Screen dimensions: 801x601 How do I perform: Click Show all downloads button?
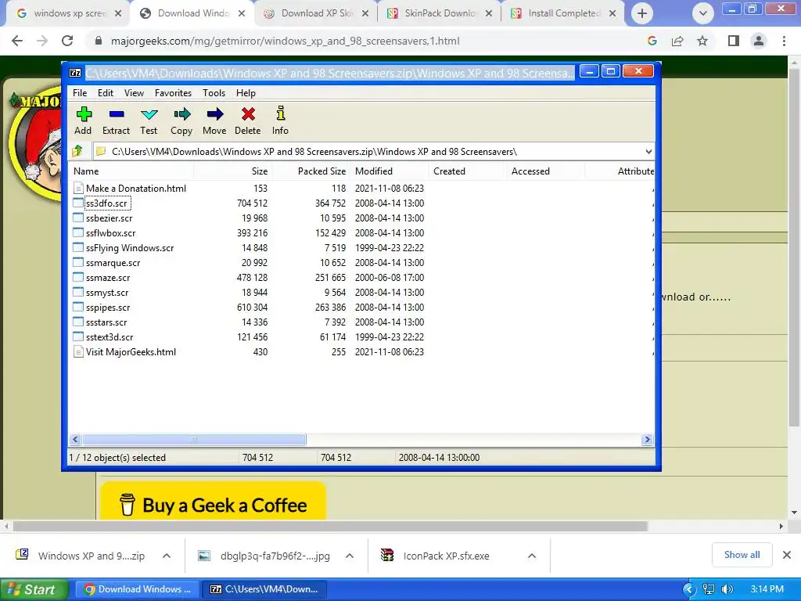[x=742, y=555]
